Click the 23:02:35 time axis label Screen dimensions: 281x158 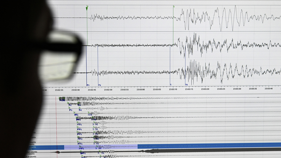tap(59, 90)
